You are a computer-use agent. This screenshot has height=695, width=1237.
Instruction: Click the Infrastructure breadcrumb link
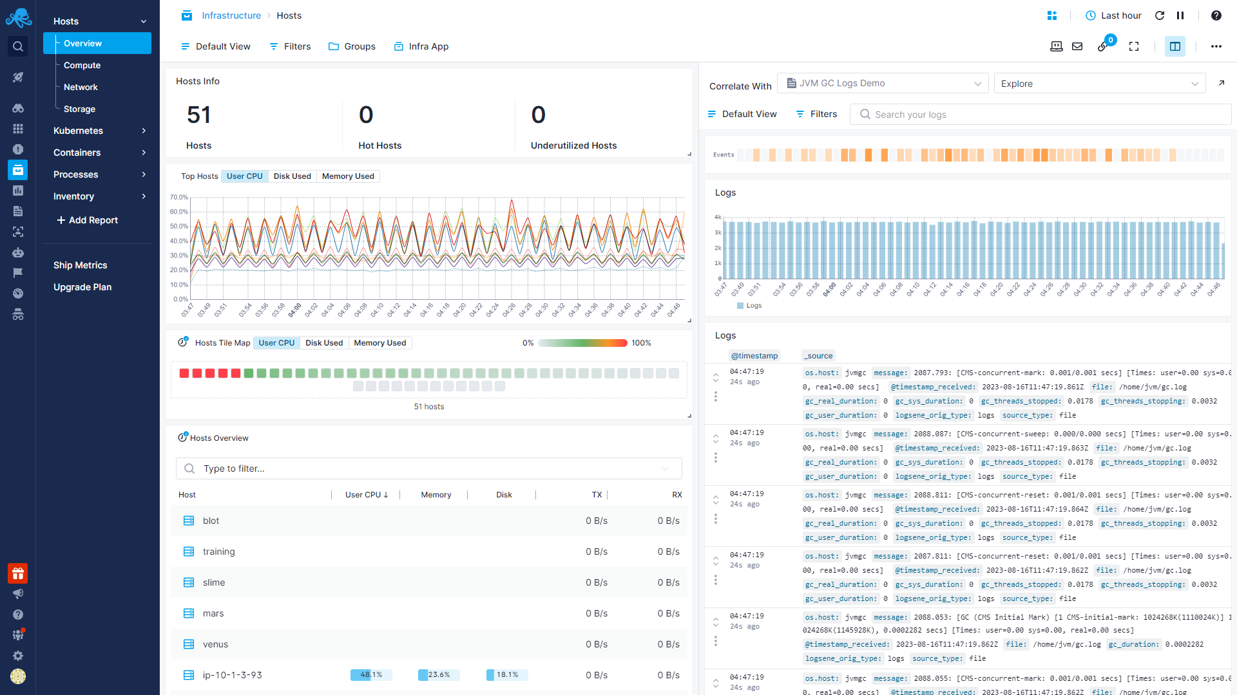[x=231, y=15]
